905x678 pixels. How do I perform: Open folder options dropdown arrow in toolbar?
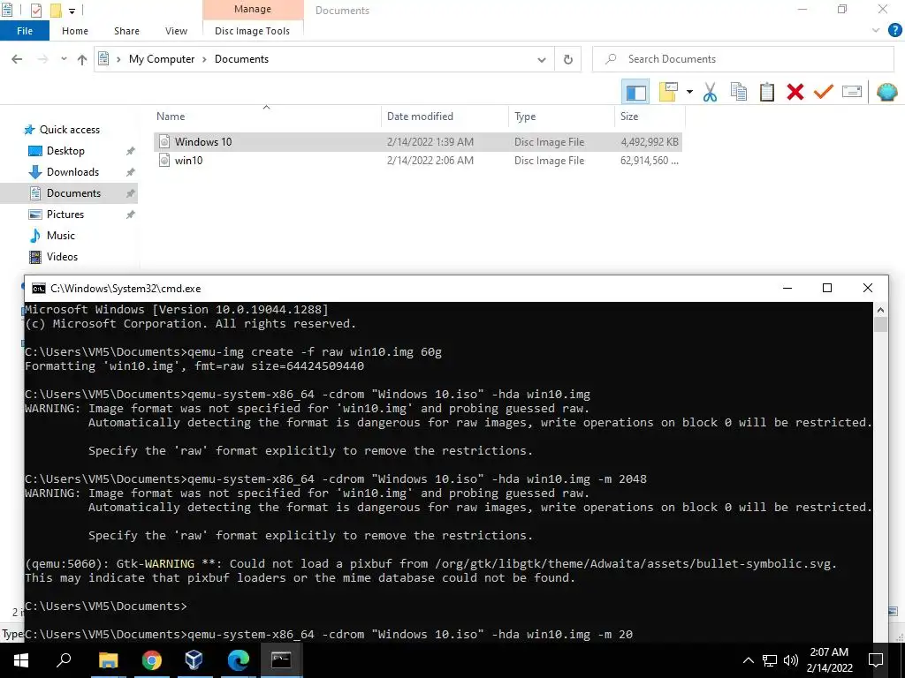click(689, 92)
